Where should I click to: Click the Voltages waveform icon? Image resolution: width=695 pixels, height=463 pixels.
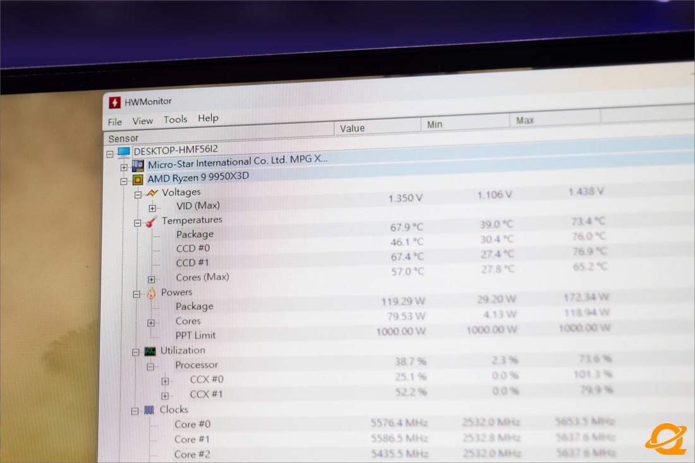152,193
